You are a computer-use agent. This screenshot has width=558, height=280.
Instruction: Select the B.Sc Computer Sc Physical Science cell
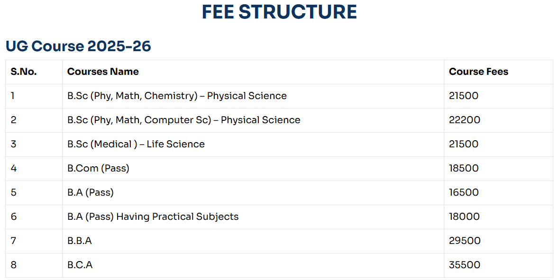[x=183, y=120]
